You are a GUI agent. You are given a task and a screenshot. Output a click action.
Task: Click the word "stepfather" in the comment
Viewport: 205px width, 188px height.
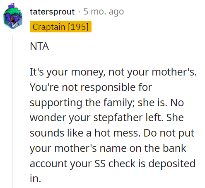tap(118, 118)
